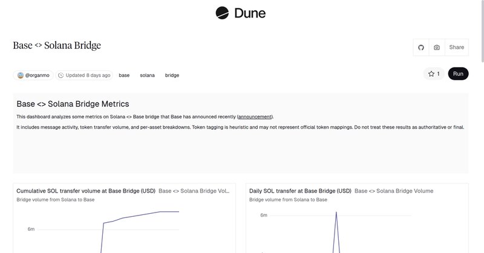Click subtitle under the Cumulative SOL transfer chart

(56, 200)
